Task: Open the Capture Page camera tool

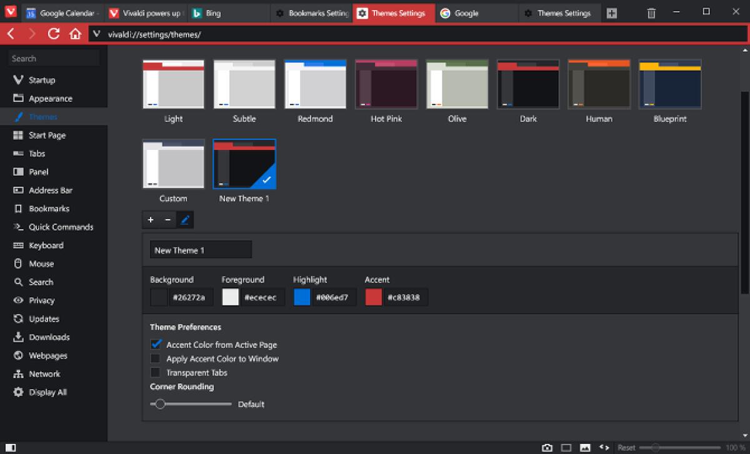Action: (548, 447)
